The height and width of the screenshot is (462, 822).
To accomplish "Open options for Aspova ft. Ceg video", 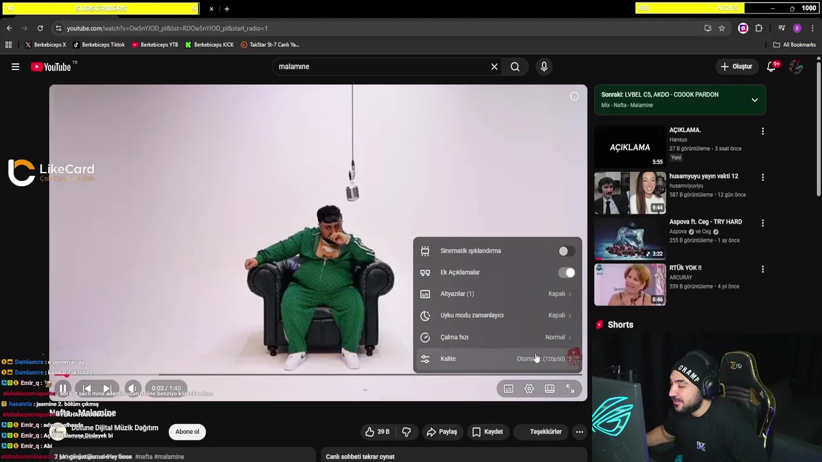I will point(763,223).
